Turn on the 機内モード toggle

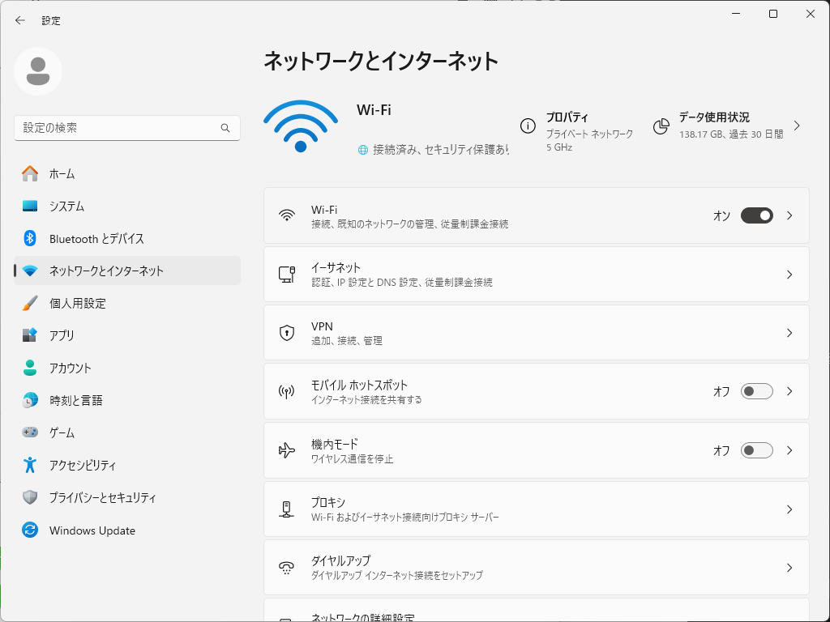coord(756,450)
